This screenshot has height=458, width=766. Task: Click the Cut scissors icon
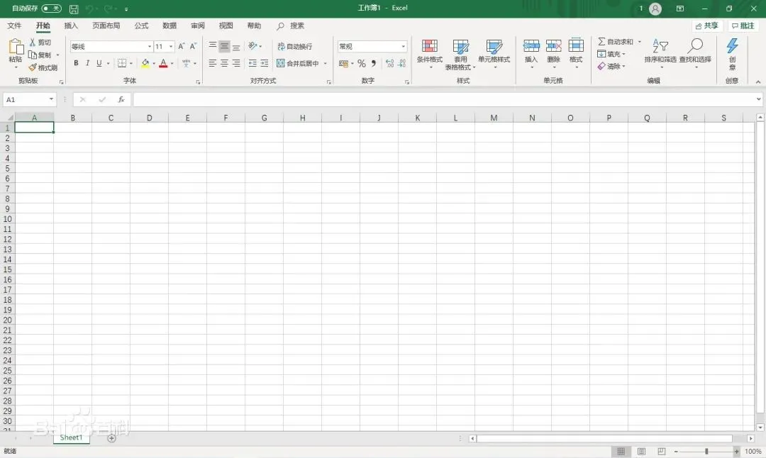(32, 42)
